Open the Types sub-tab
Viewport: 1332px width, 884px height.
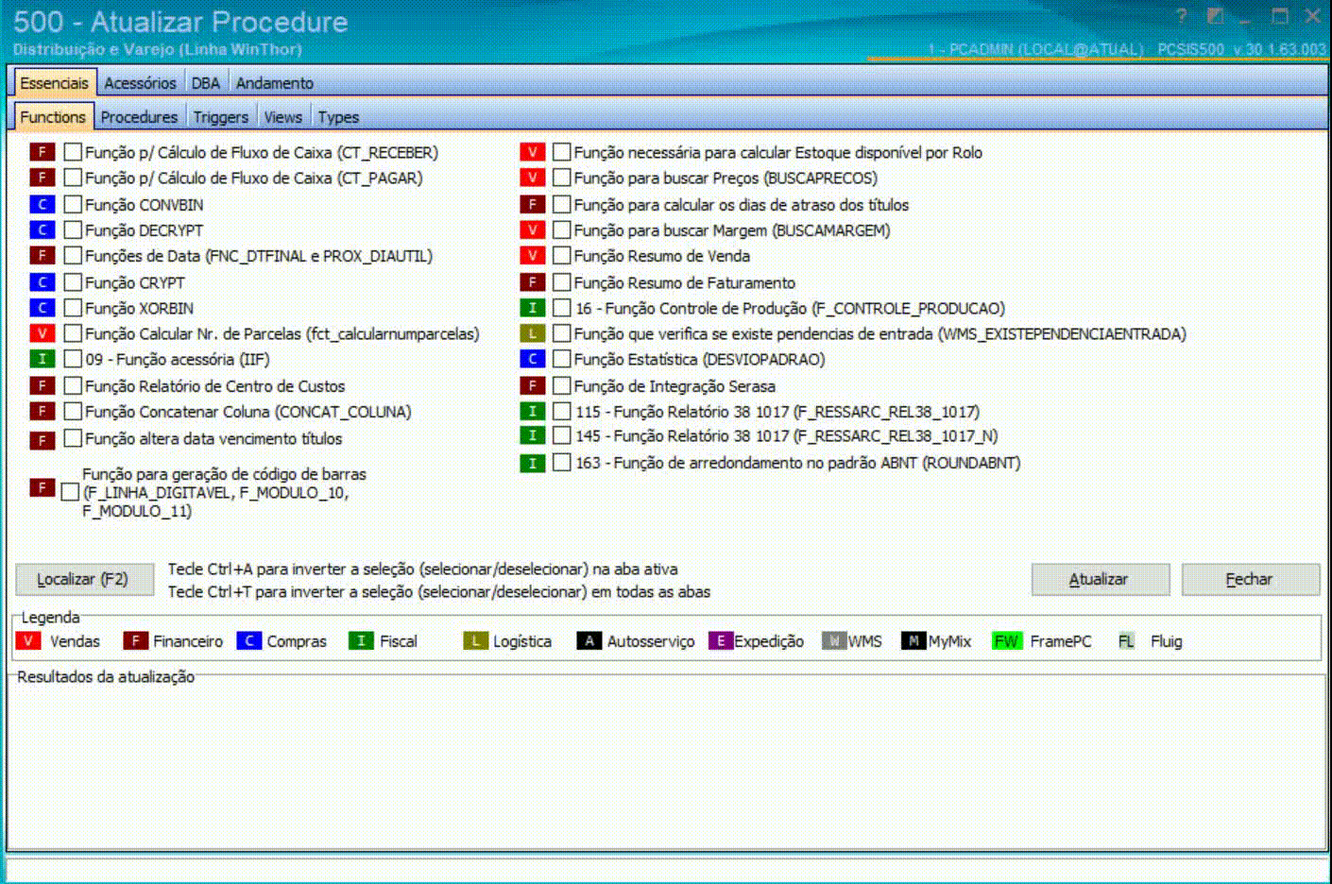coord(338,117)
